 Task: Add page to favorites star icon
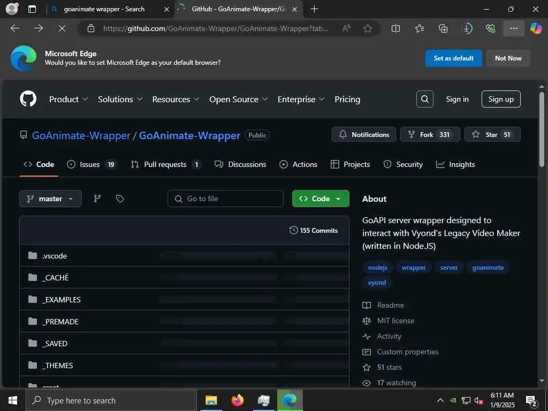coord(367,28)
